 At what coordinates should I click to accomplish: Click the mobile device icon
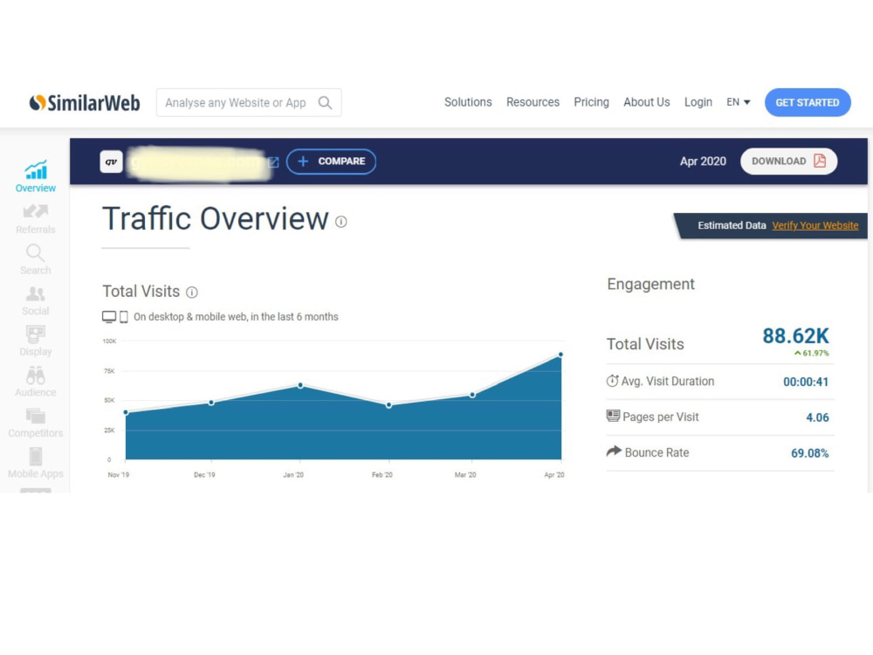coord(124,317)
